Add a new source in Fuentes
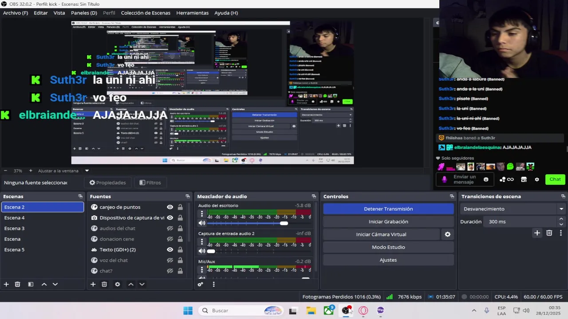Image resolution: width=568 pixels, height=319 pixels. [93, 284]
